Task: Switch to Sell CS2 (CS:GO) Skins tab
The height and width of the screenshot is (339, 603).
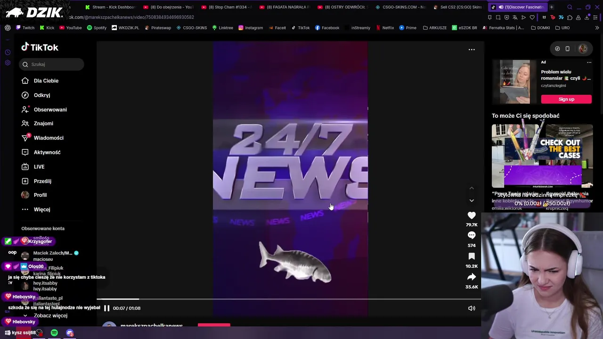Action: (459, 7)
